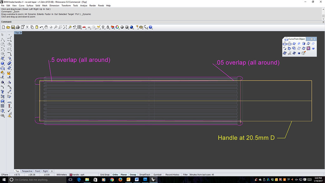Click the New file icon
This screenshot has width=325, height=183.
[3, 27]
